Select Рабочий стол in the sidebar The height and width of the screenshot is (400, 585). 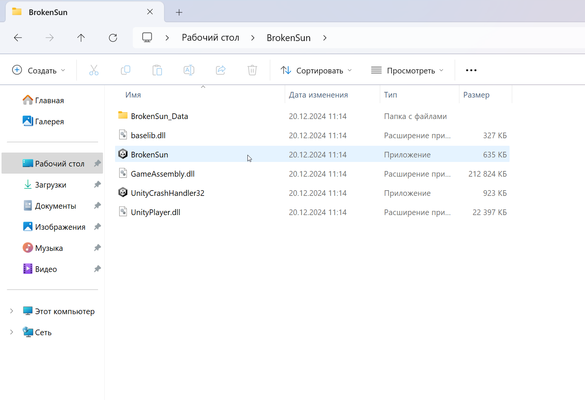point(52,163)
